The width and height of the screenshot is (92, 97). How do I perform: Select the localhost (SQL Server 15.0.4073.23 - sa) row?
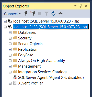(46, 21)
